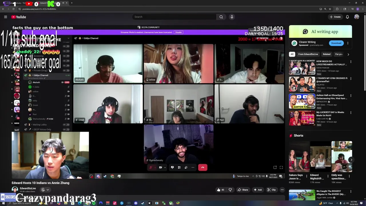Reload the page in Chrome
This screenshot has width=366, height=206.
tap(13, 9)
